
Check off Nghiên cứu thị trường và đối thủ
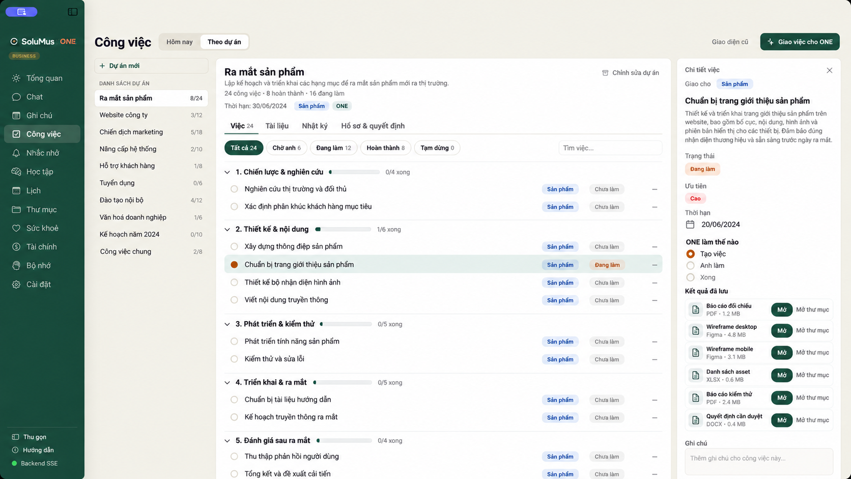click(x=234, y=189)
